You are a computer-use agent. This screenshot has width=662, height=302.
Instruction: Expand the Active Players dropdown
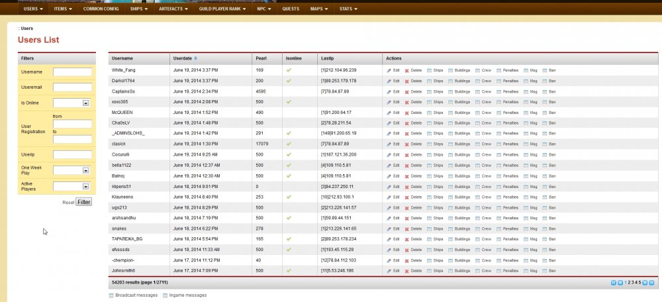coord(85,187)
